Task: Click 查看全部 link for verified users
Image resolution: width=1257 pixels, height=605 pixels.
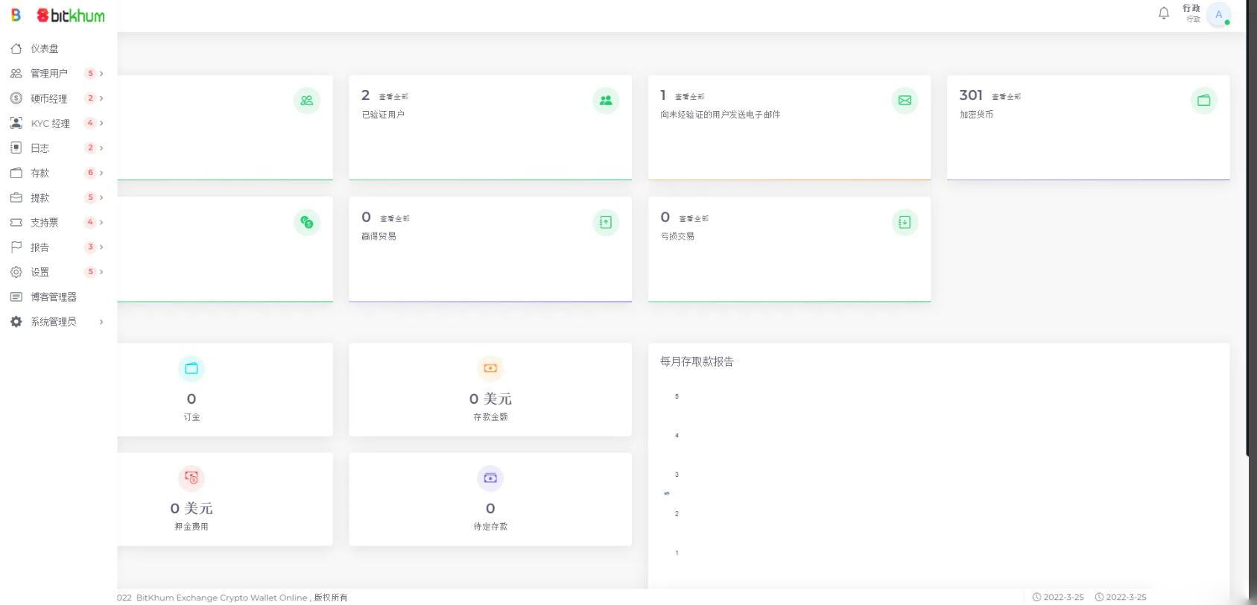Action: pos(393,97)
